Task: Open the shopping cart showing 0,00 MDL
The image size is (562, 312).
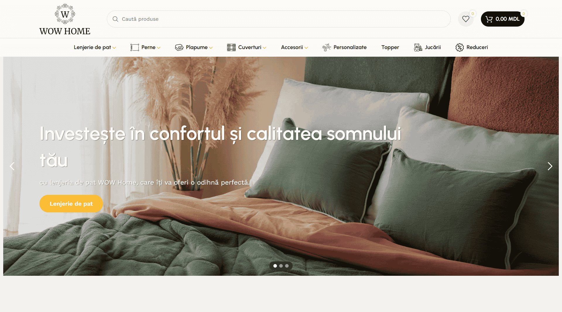Action: point(502,19)
